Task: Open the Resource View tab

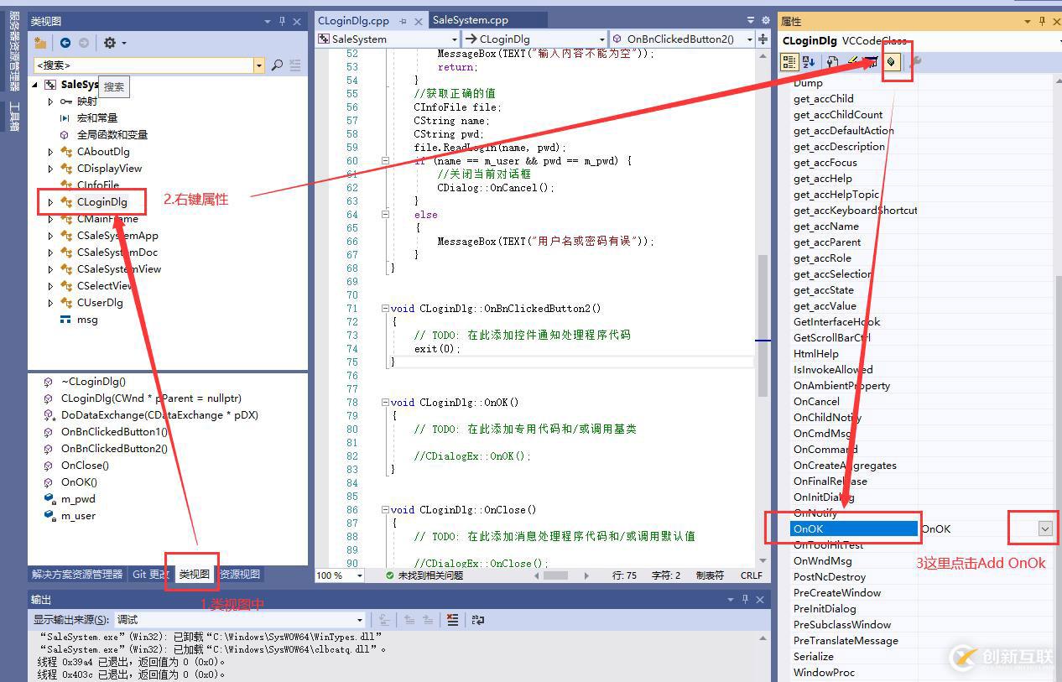Action: 240,575
